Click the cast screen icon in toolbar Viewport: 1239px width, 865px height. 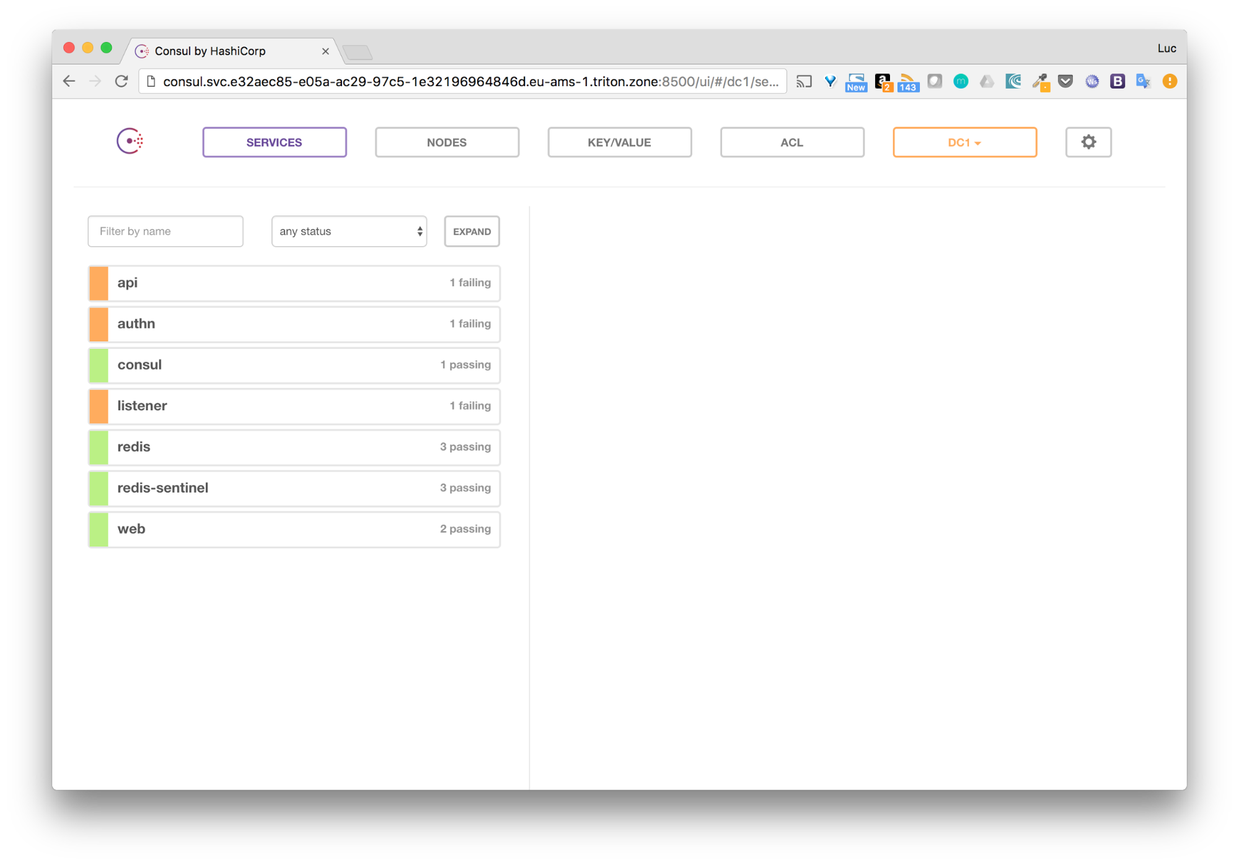pyautogui.click(x=804, y=81)
